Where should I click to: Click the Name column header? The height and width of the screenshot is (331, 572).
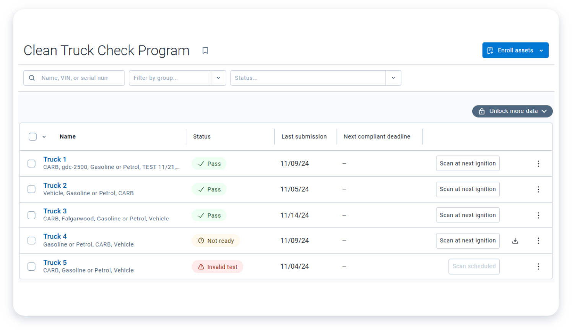pos(68,137)
